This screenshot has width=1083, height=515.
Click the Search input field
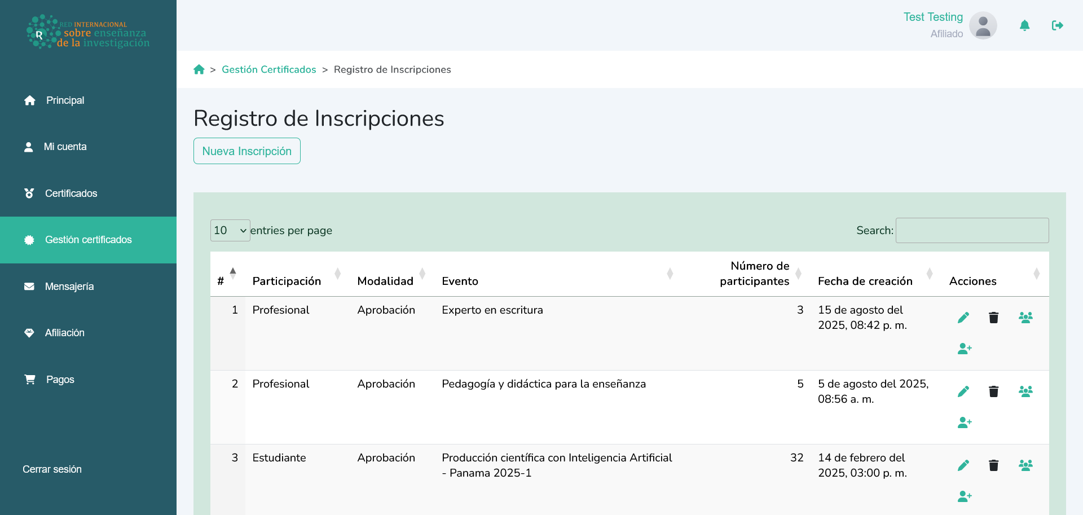[x=972, y=230]
